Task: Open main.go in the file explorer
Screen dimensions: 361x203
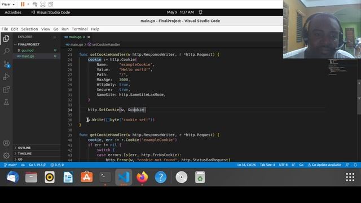Action: coord(28,56)
